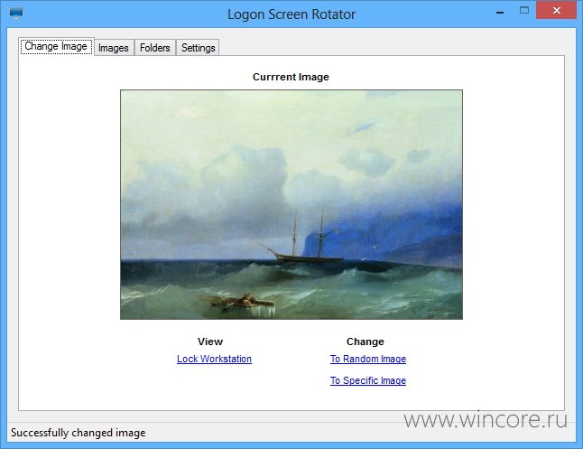Click the 'Change' section label
Image resolution: width=583 pixels, height=449 pixels.
coord(366,341)
